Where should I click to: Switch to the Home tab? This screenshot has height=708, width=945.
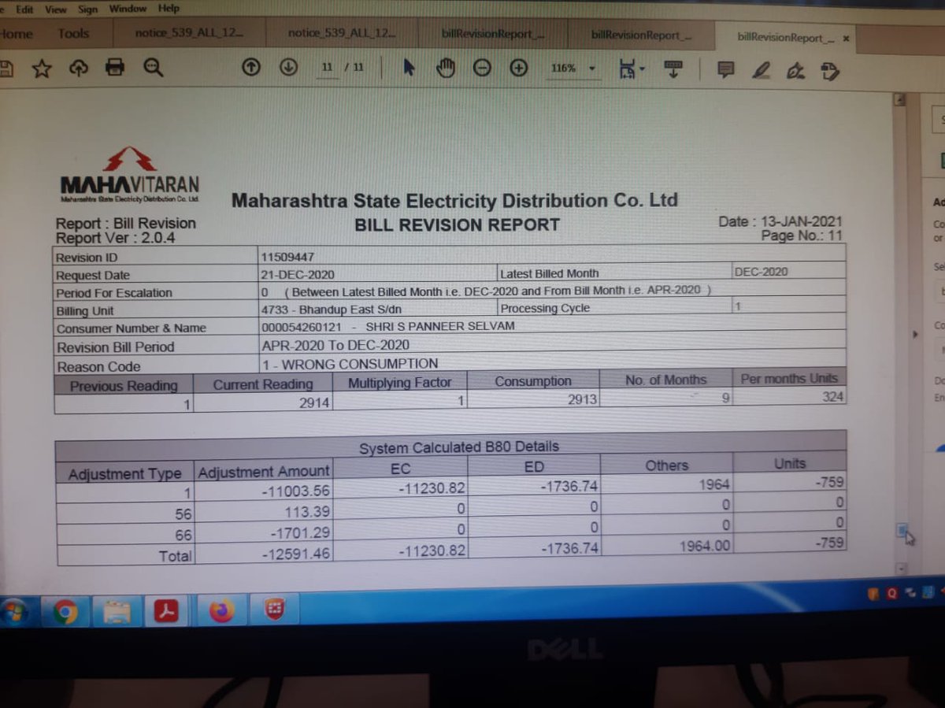pyautogui.click(x=16, y=34)
